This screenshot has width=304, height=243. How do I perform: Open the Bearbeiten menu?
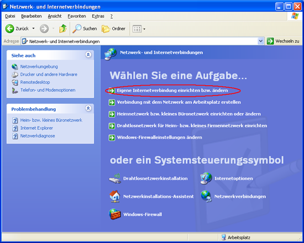(x=32, y=16)
